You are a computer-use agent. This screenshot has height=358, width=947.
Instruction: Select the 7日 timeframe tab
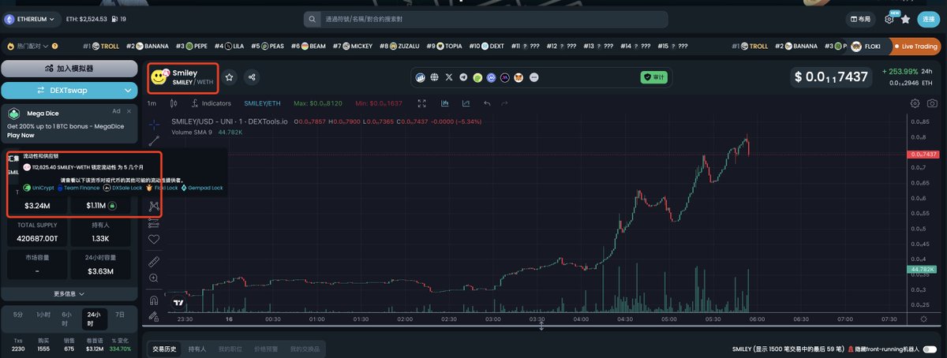(x=120, y=314)
